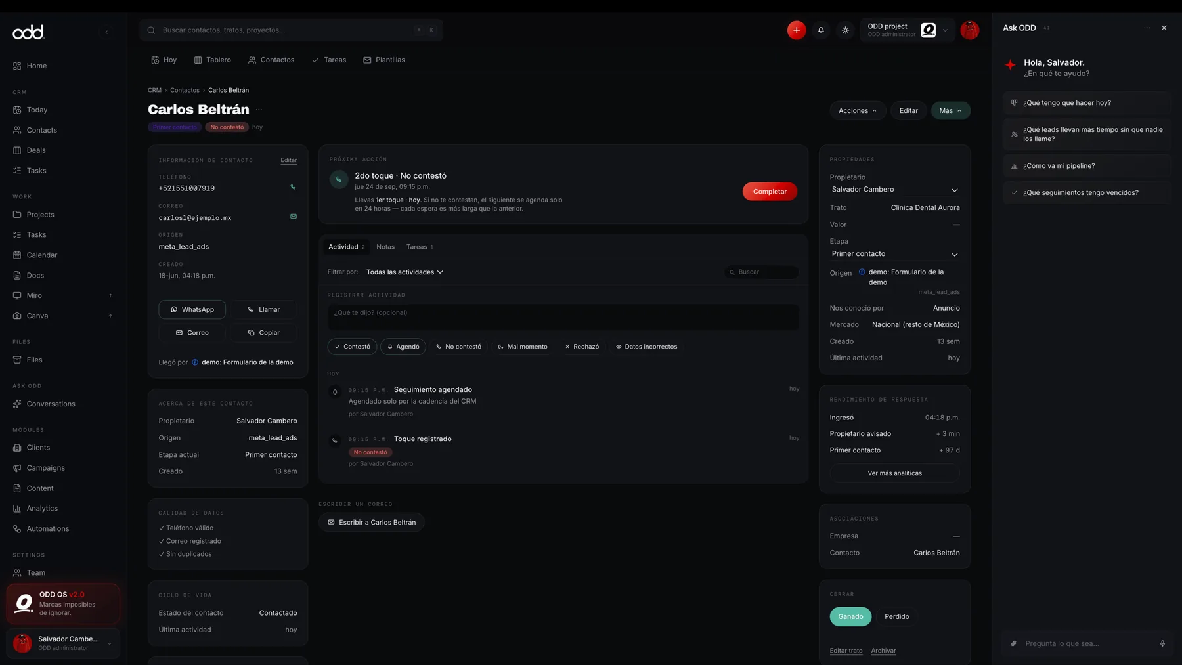Viewport: 1182px width, 665px height.
Task: Open the Plantillas top navigation tab
Action: pyautogui.click(x=383, y=60)
